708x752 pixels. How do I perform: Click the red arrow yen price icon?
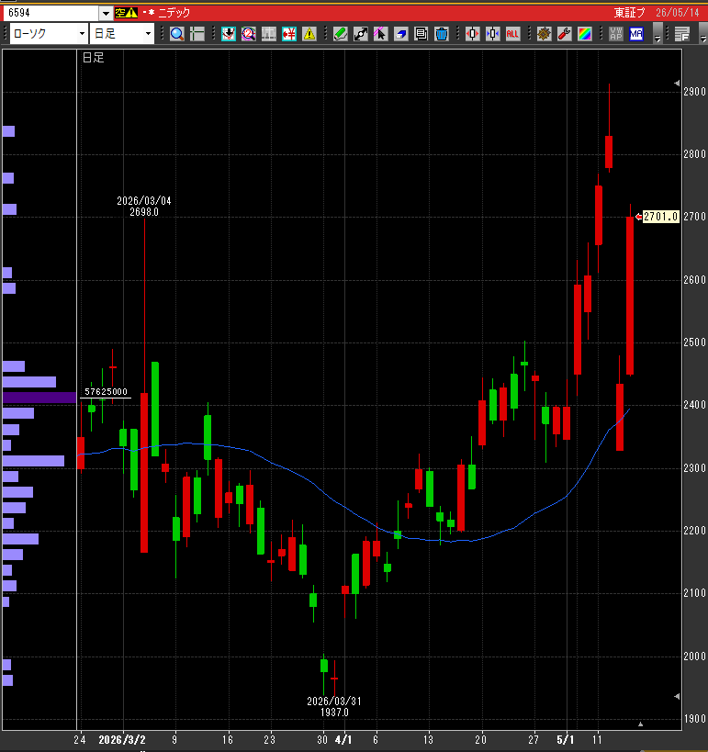[288, 34]
